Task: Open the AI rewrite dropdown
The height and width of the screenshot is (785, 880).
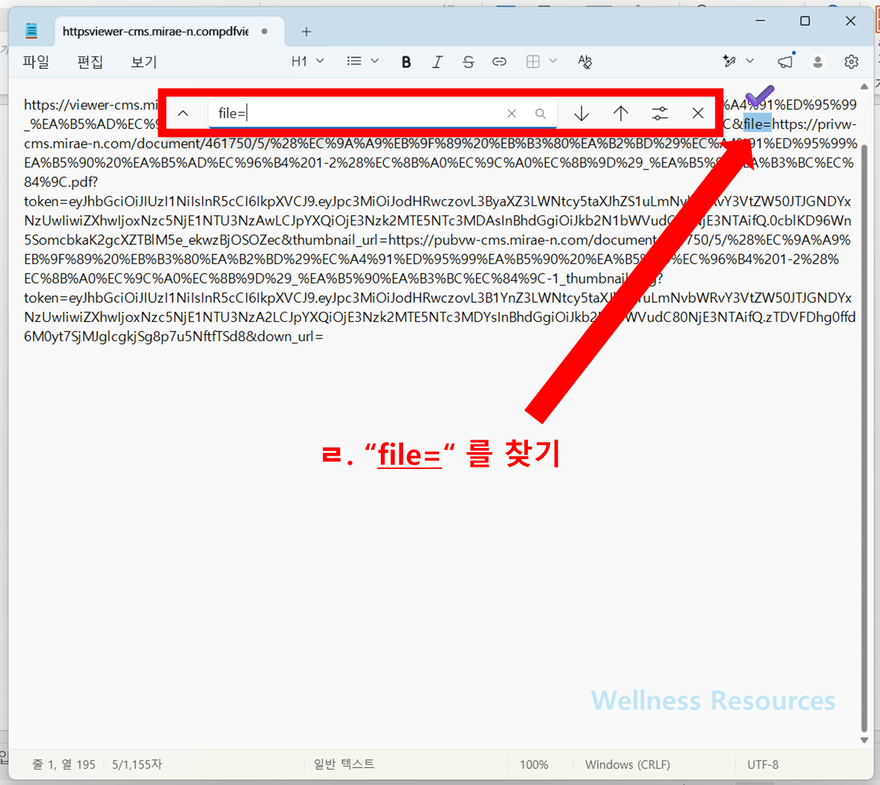Action: [738, 61]
